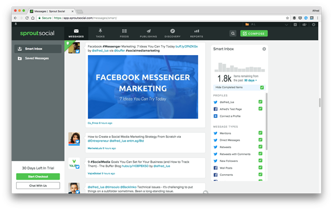This screenshot has height=210, width=333.
Task: Uncheck the Direct Messages checkbox
Action: [261, 140]
